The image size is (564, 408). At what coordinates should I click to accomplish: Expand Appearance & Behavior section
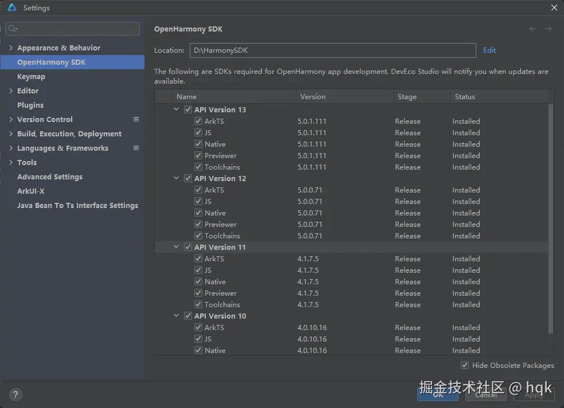11,48
